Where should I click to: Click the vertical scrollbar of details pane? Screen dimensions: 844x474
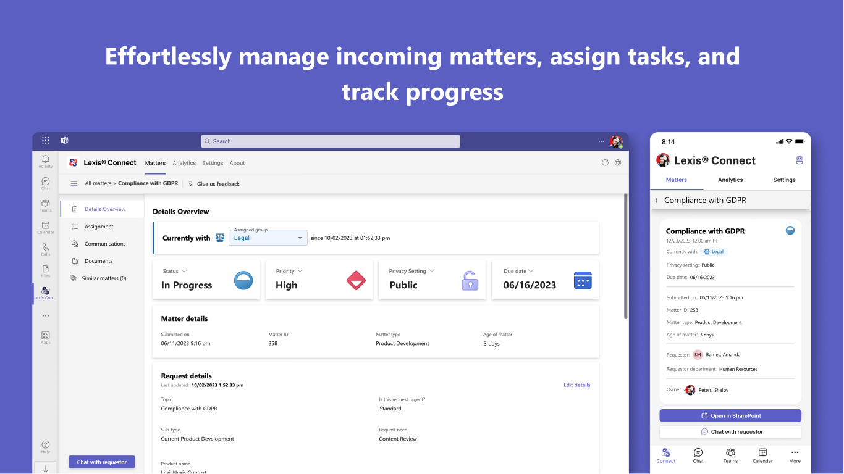[x=625, y=256]
